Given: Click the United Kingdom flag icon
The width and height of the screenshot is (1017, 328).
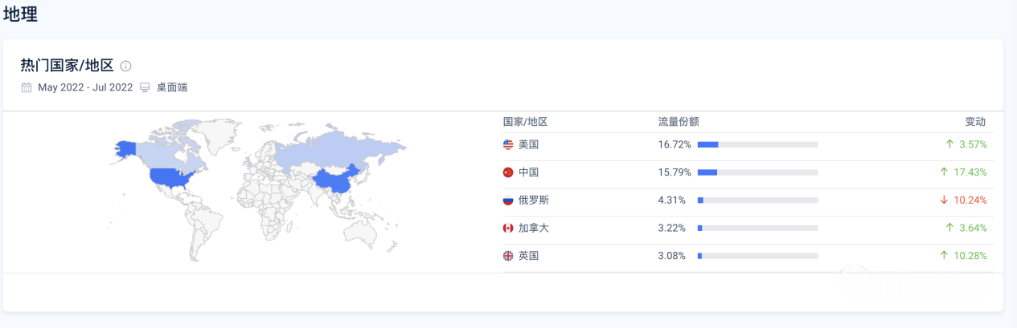Looking at the screenshot, I should point(507,256).
